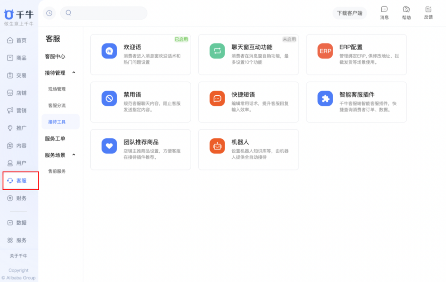Click the 下载客户端 button
This screenshot has height=282, width=446.
[349, 13]
